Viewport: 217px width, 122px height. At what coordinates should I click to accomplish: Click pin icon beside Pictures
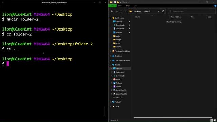coord(130,33)
